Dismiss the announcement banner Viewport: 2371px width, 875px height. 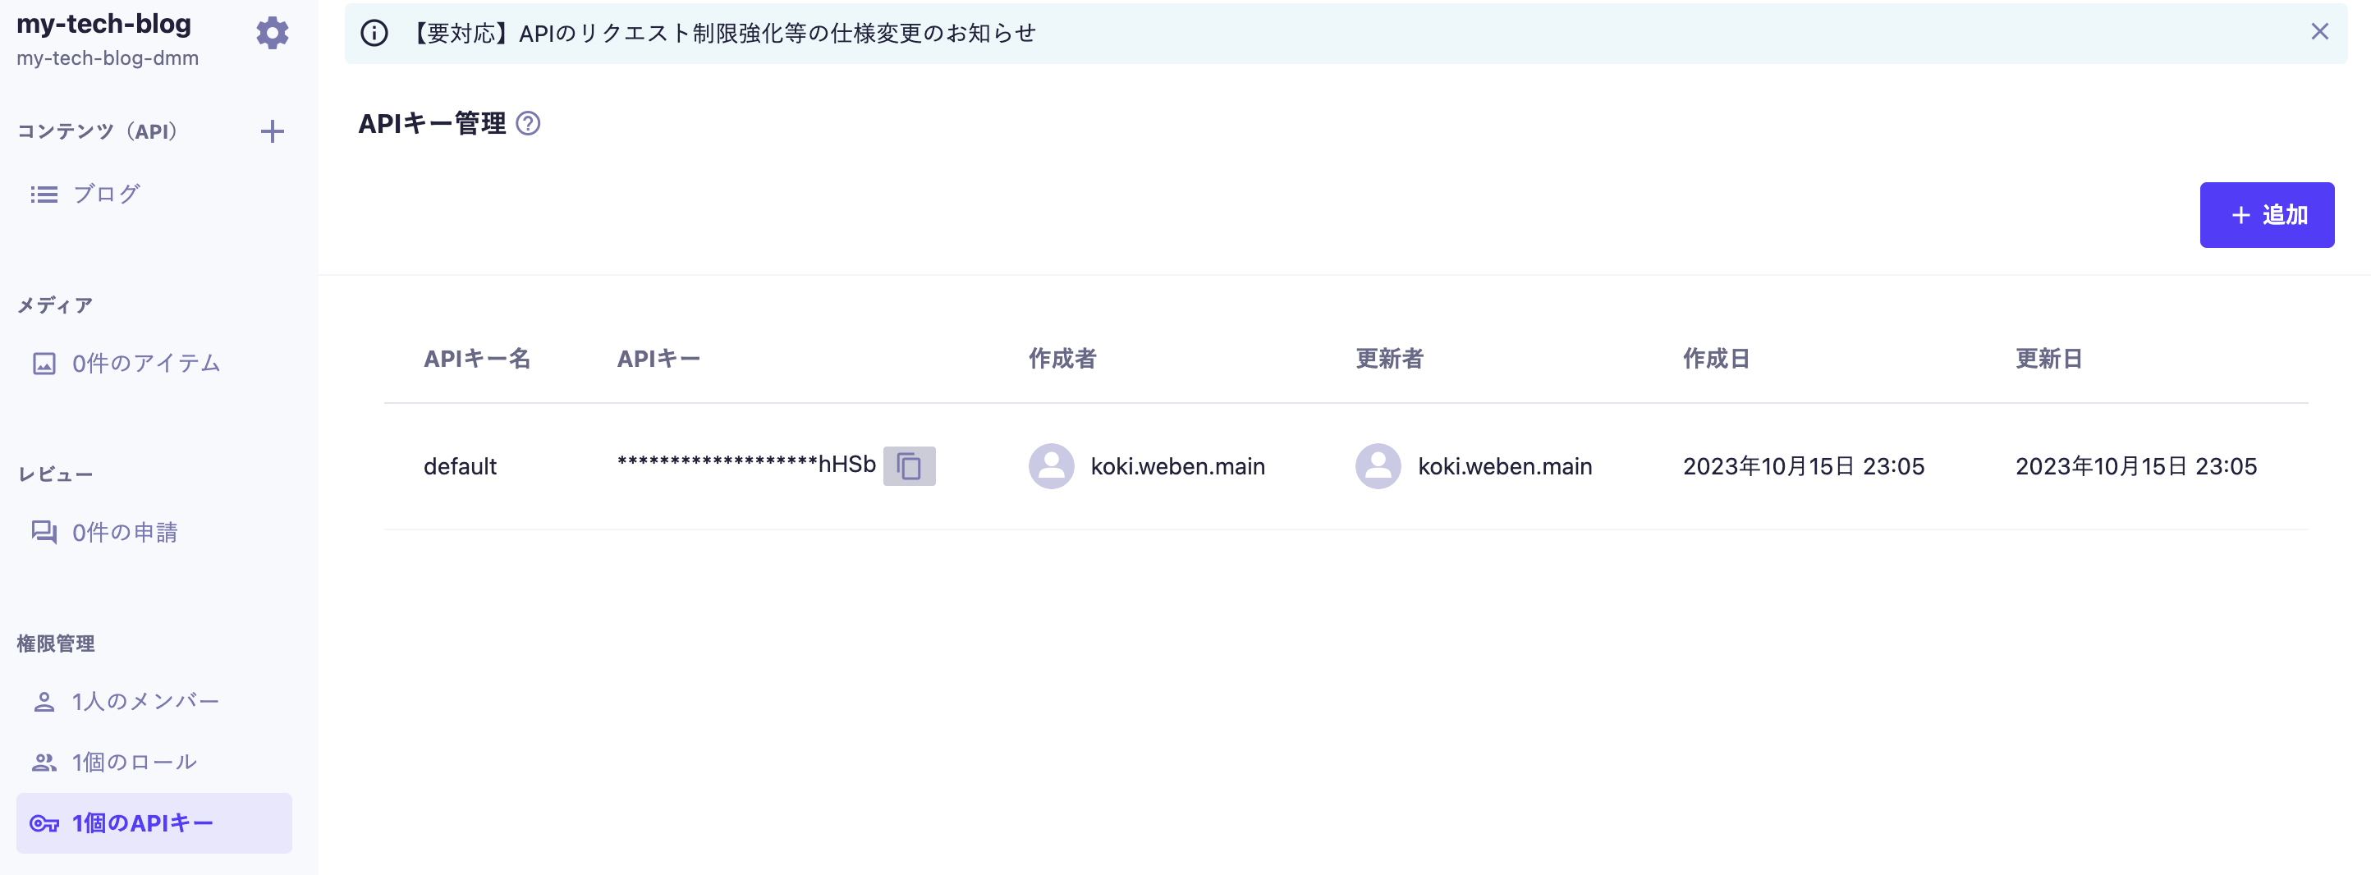(x=2319, y=32)
